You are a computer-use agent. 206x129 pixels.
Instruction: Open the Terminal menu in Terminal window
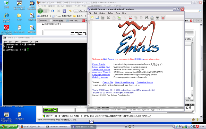[24, 42]
